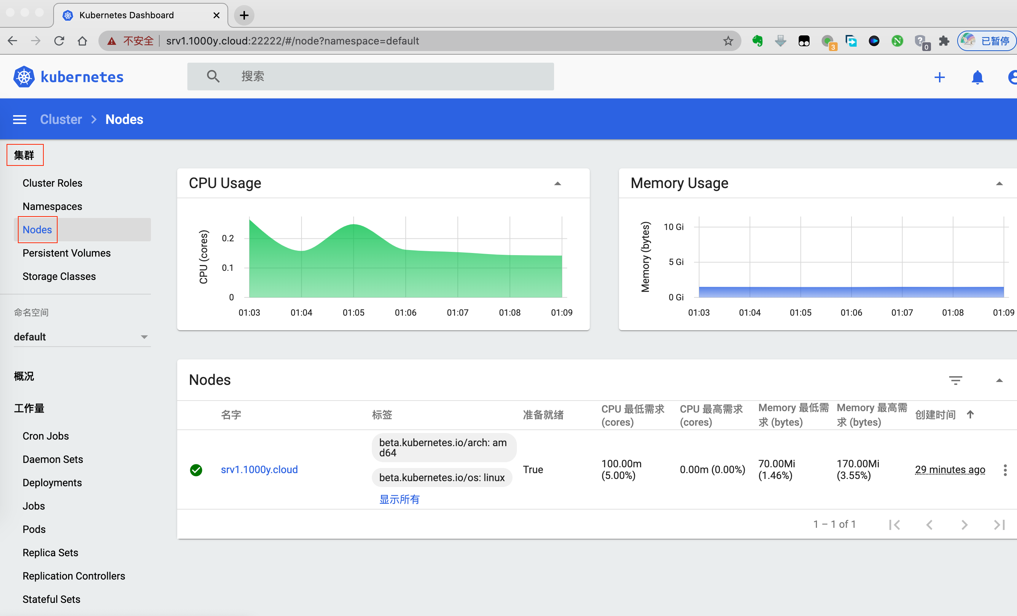This screenshot has height=616, width=1017.
Task: Click the beta.kubernetes.io/os: linux label chip
Action: click(x=442, y=478)
